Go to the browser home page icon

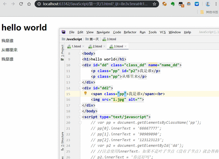click(29, 4)
